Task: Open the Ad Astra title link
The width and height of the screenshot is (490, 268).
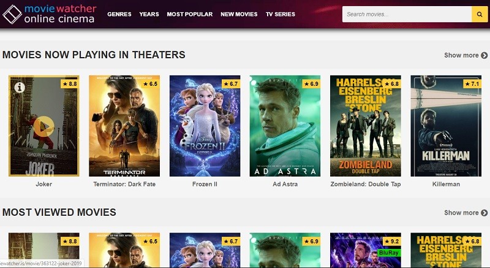Action: (x=285, y=184)
